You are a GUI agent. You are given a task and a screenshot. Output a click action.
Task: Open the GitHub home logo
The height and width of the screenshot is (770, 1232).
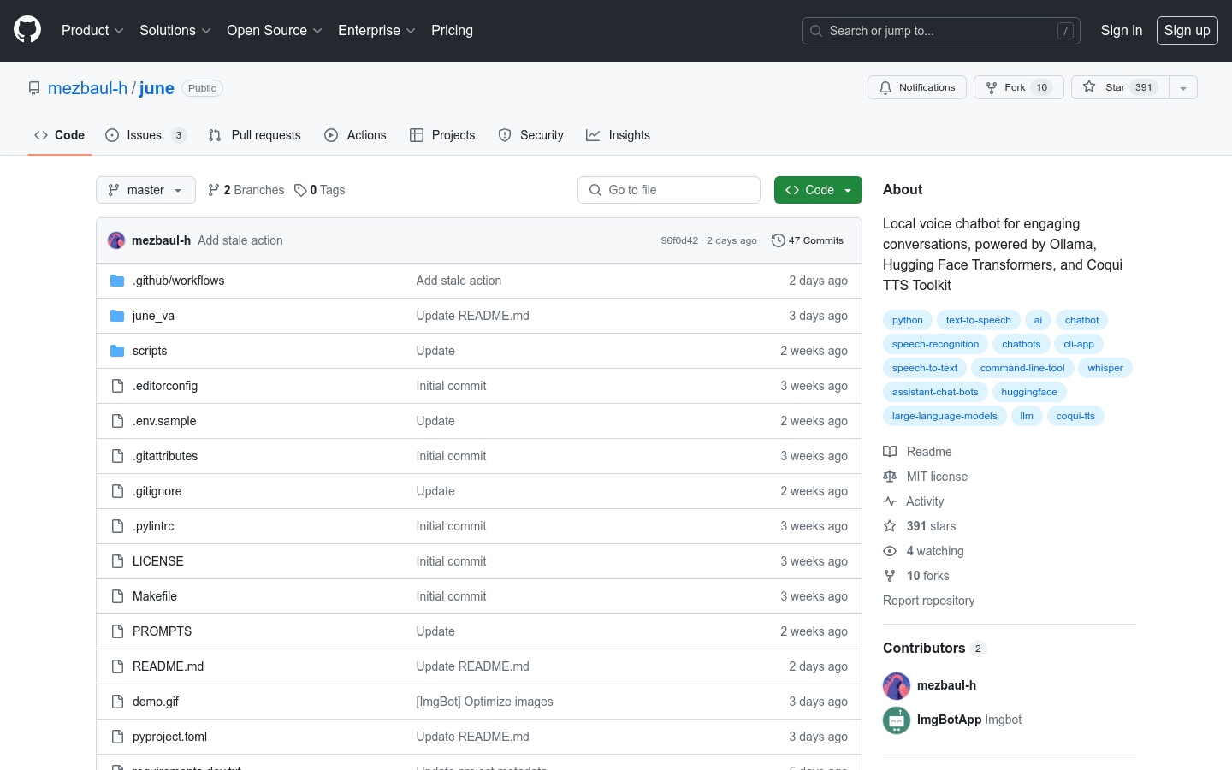click(x=27, y=30)
